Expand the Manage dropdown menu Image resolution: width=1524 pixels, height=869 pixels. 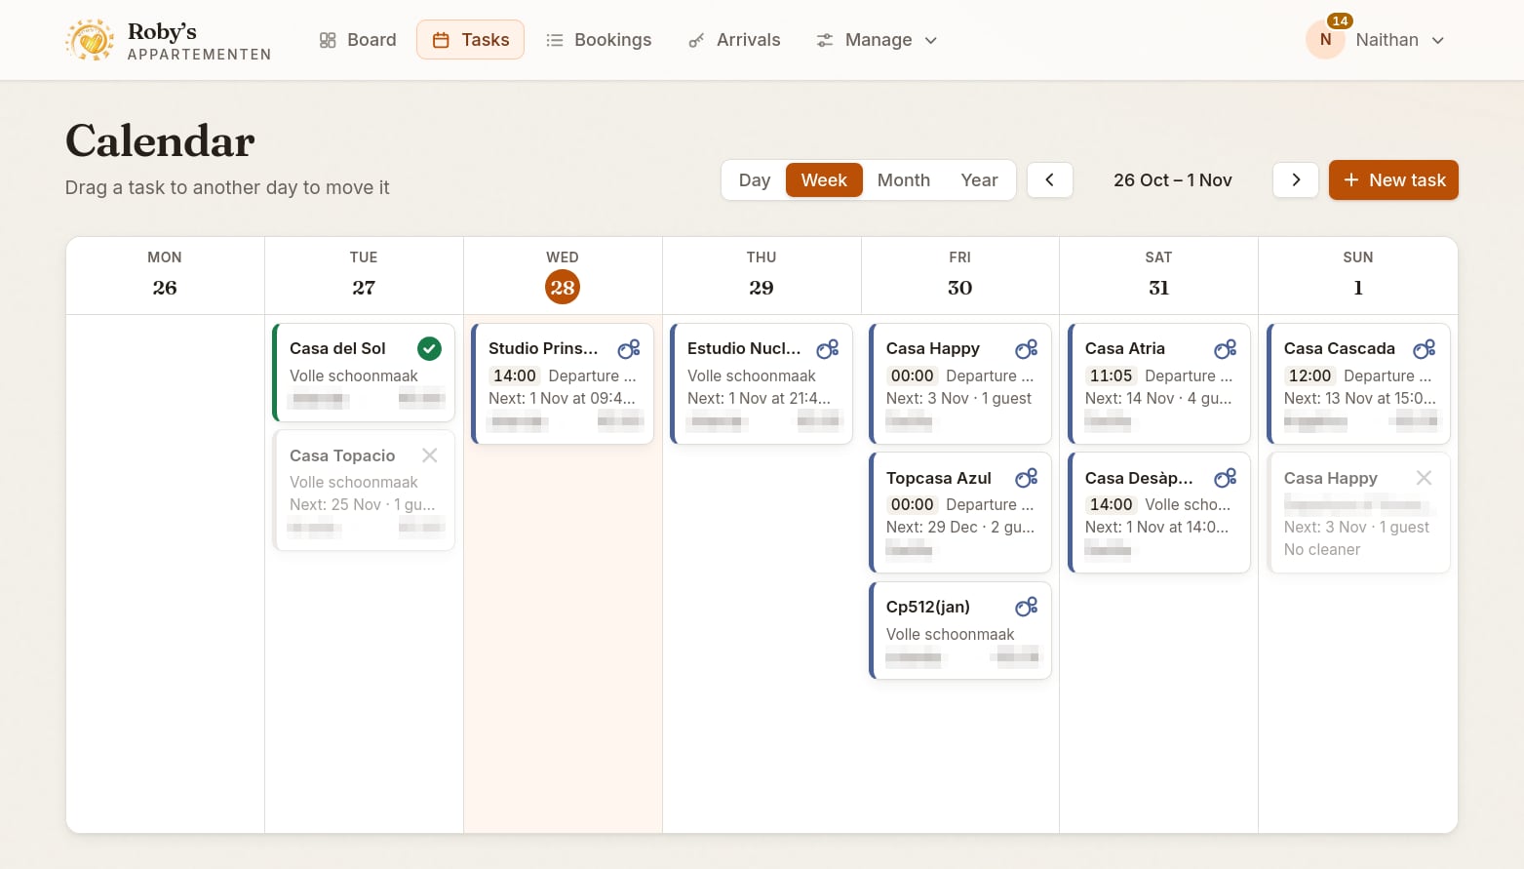pos(877,40)
